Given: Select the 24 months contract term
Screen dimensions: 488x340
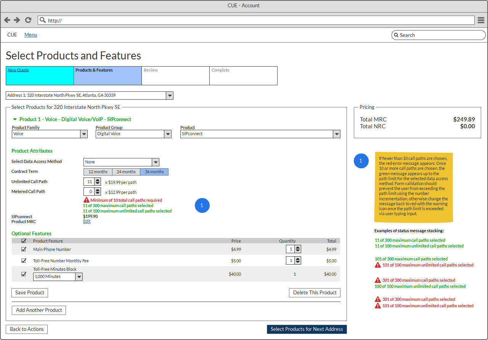Looking at the screenshot, I should tap(126, 172).
